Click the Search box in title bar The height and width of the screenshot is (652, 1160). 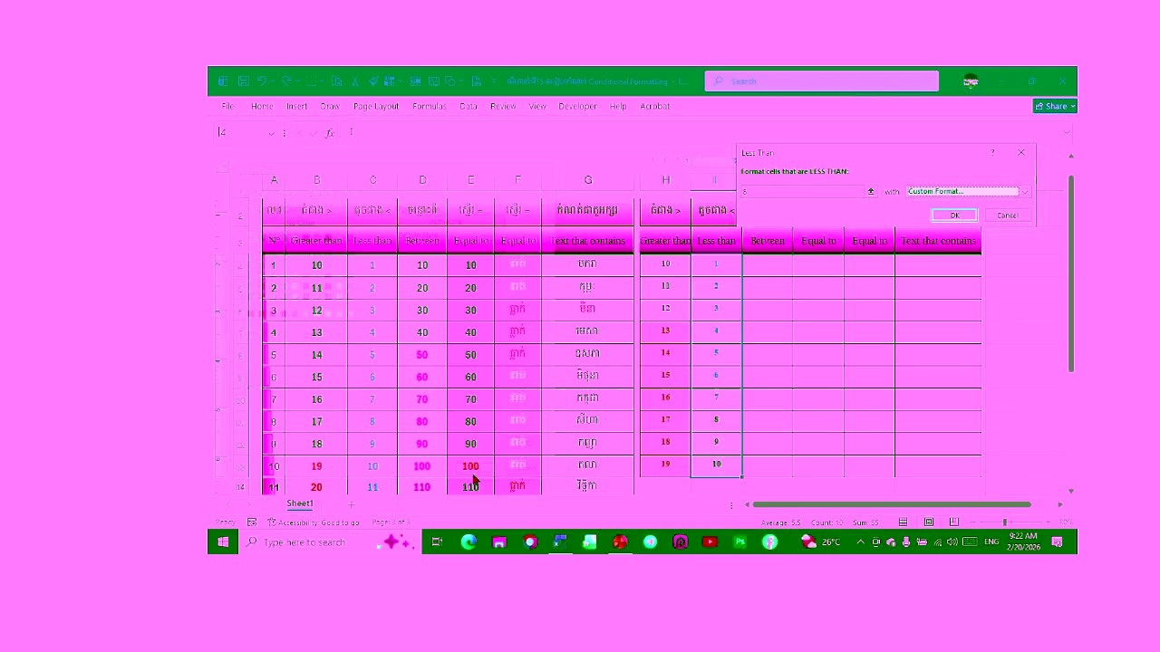[x=821, y=81]
